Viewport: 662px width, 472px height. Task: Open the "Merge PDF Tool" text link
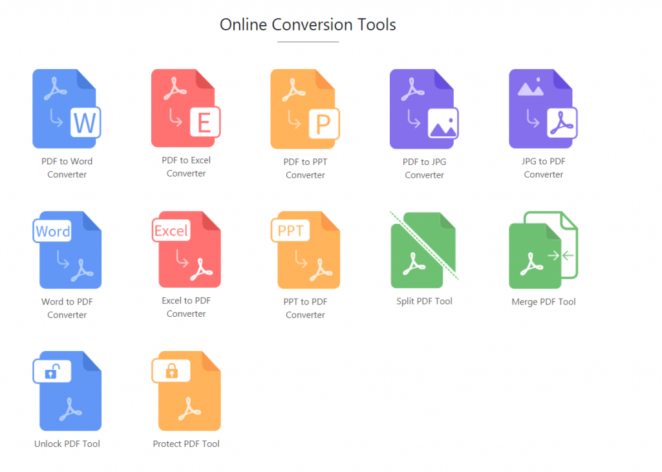click(543, 302)
